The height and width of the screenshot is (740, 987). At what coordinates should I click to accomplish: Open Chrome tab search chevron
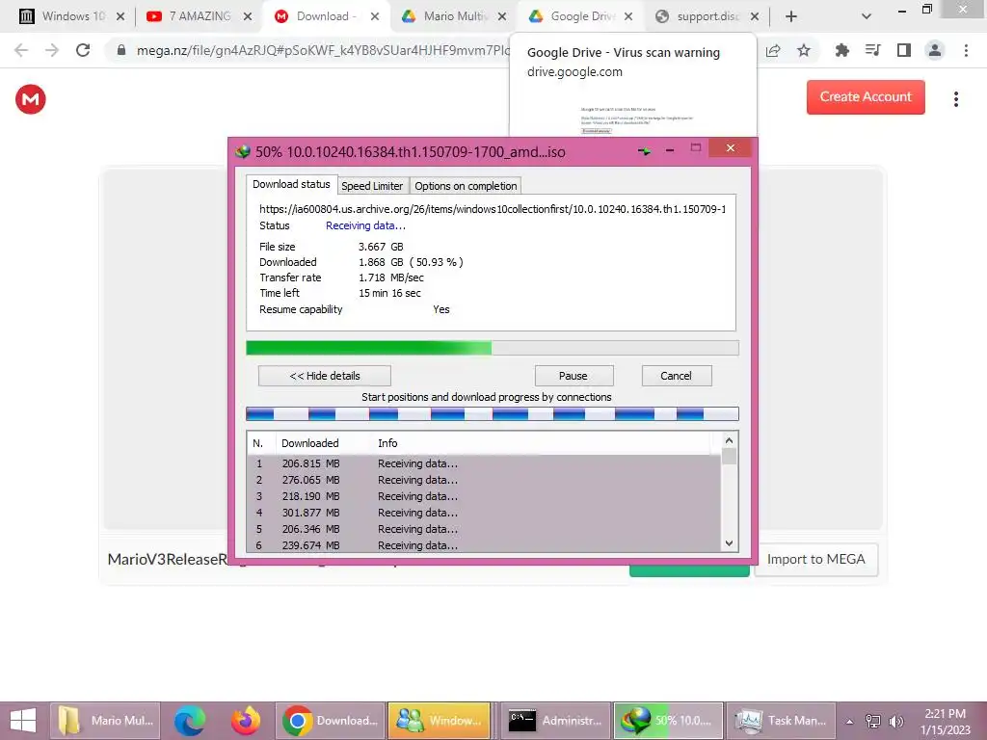click(867, 17)
